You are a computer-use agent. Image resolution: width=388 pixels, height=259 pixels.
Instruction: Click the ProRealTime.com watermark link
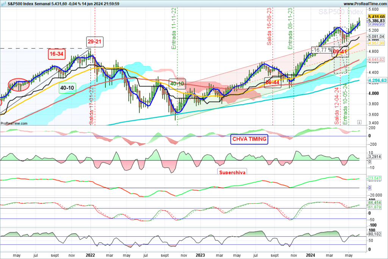(14, 123)
